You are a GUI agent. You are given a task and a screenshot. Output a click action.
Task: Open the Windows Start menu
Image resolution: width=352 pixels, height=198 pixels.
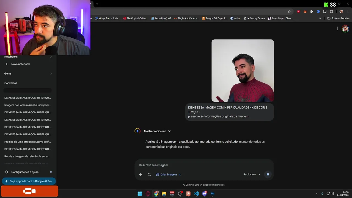pos(140,194)
